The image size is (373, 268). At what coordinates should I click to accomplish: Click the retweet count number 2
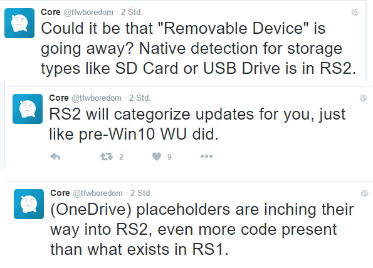[x=121, y=157]
